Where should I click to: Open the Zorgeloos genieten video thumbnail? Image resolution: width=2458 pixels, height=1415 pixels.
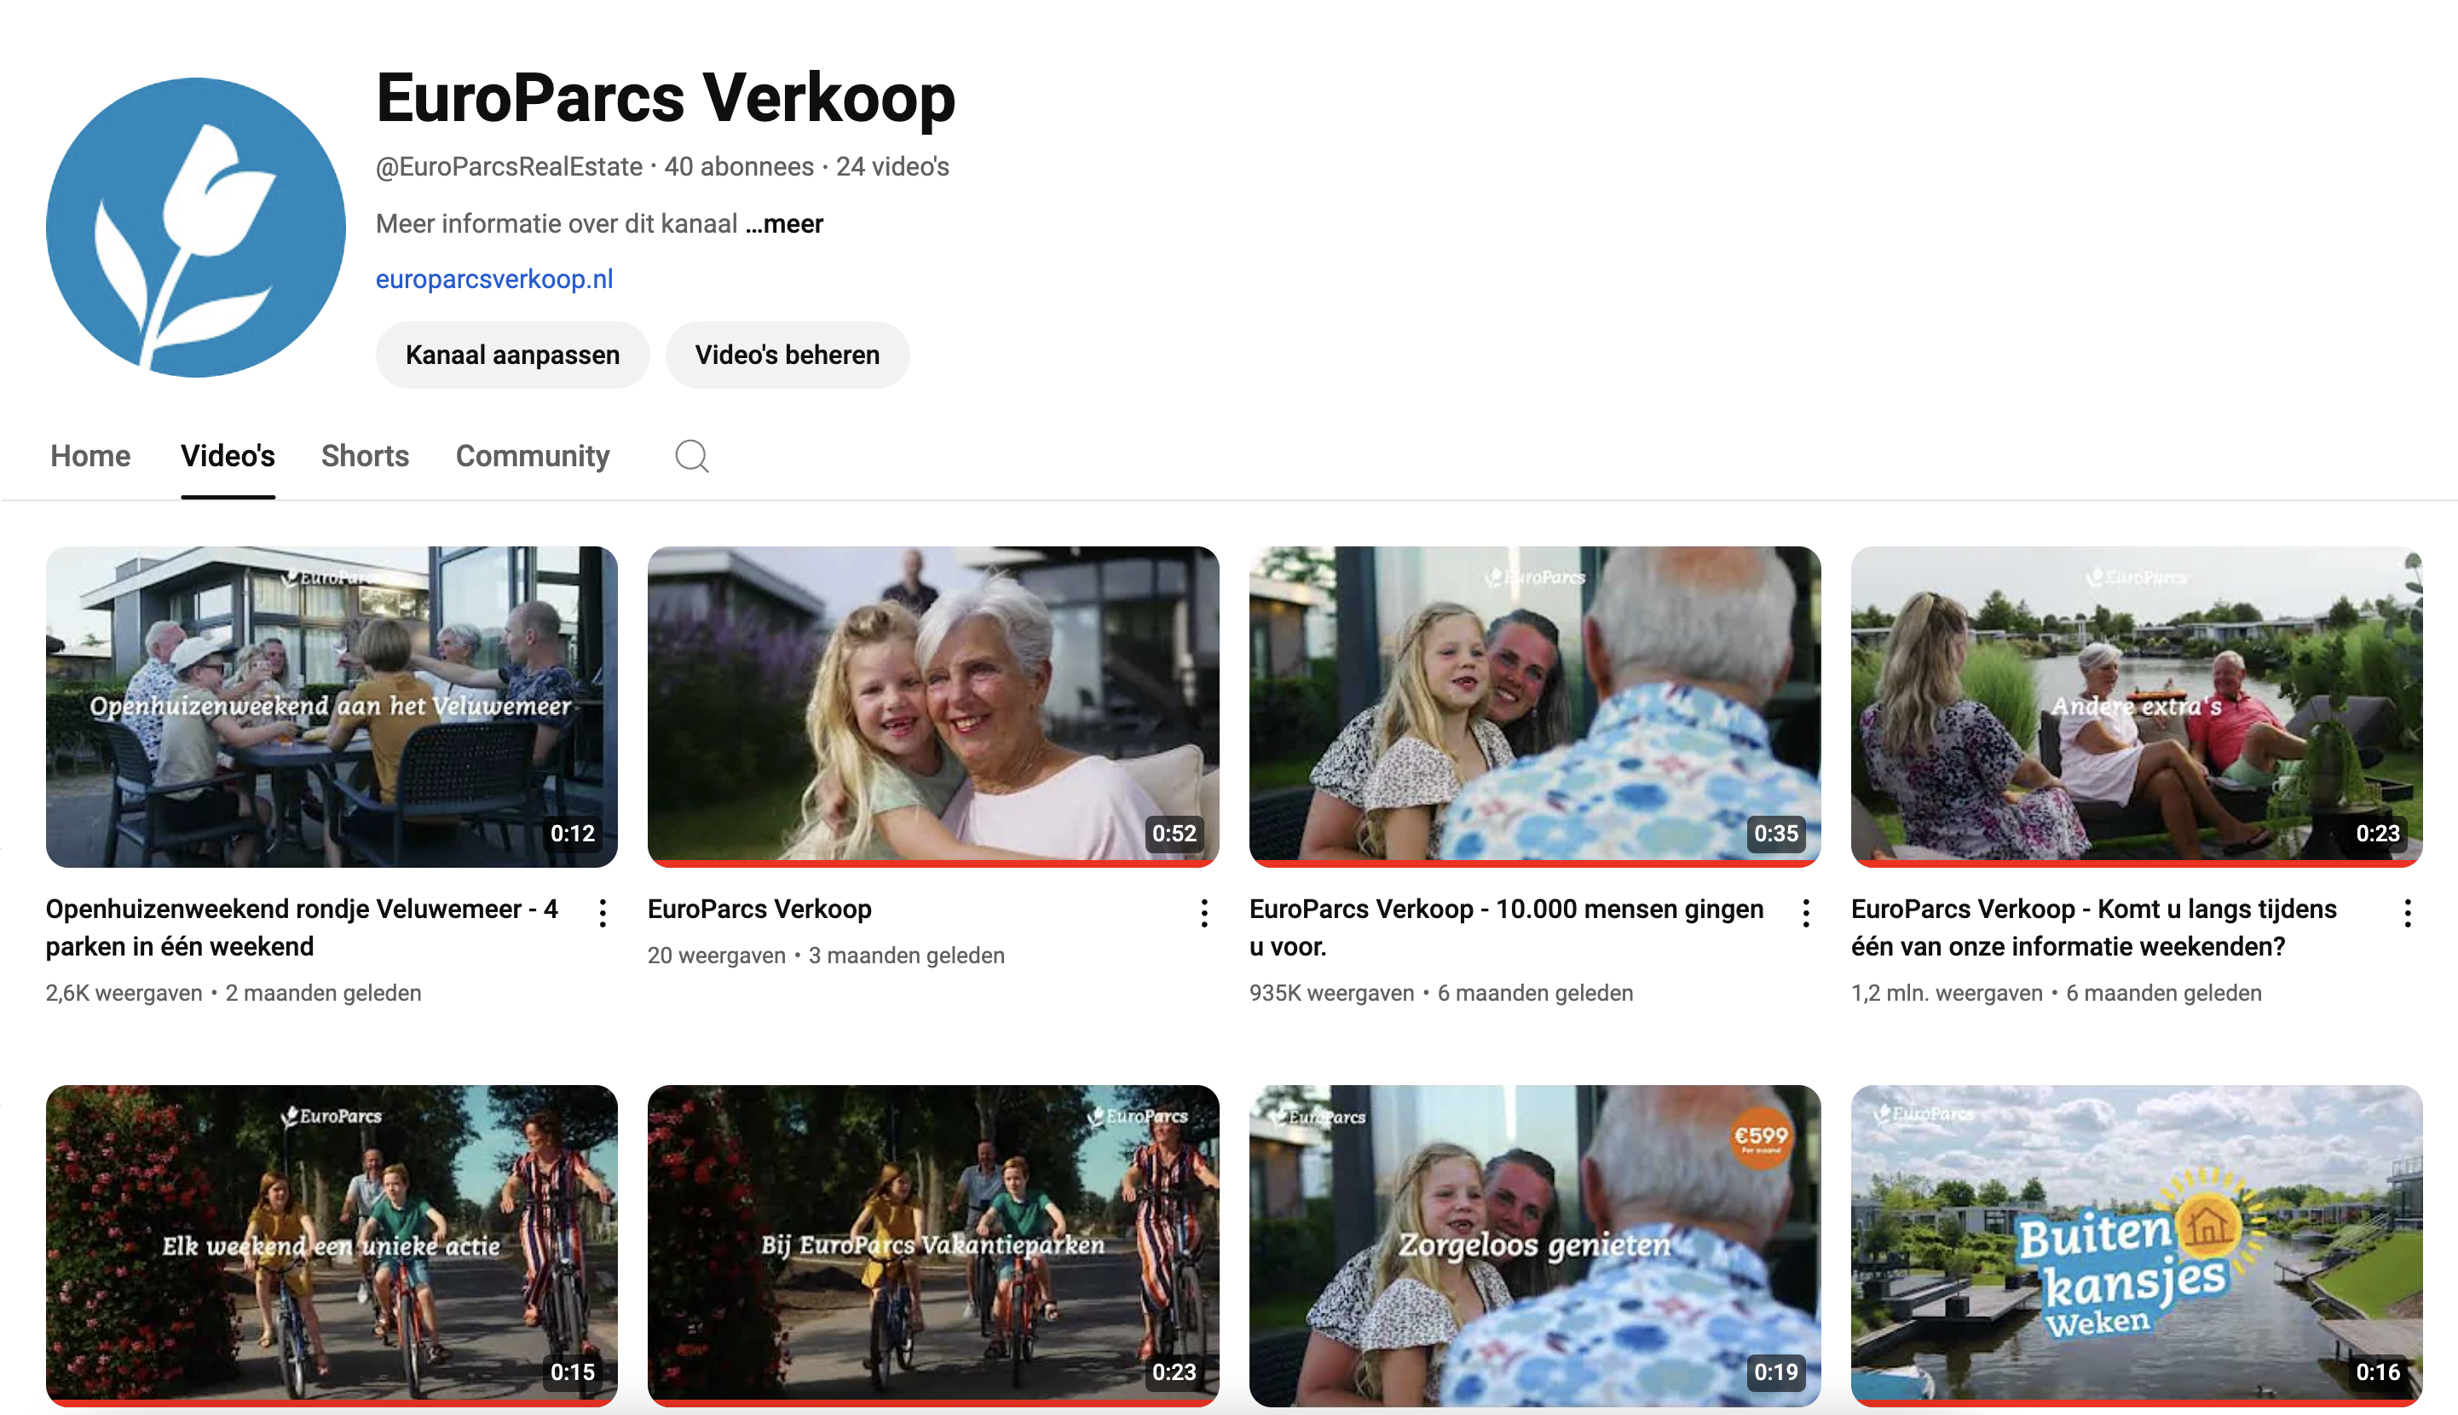tap(1534, 1244)
